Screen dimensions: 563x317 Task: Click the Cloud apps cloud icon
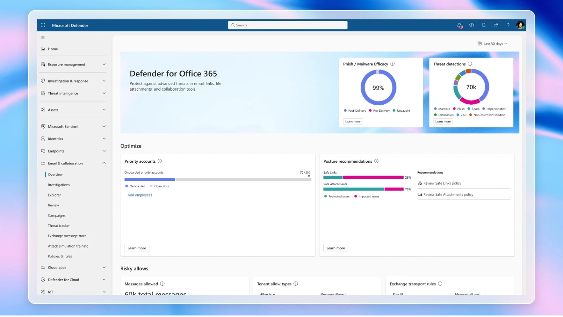coord(43,268)
